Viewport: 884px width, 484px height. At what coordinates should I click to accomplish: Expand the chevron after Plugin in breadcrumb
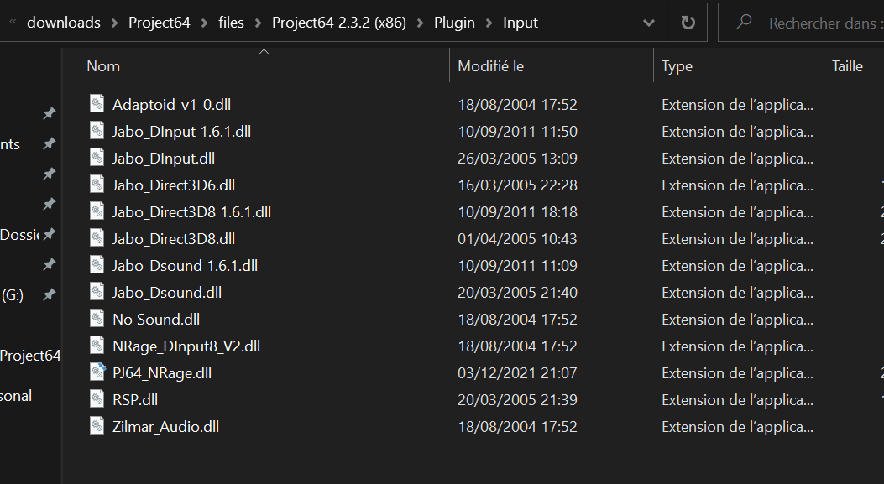click(489, 23)
